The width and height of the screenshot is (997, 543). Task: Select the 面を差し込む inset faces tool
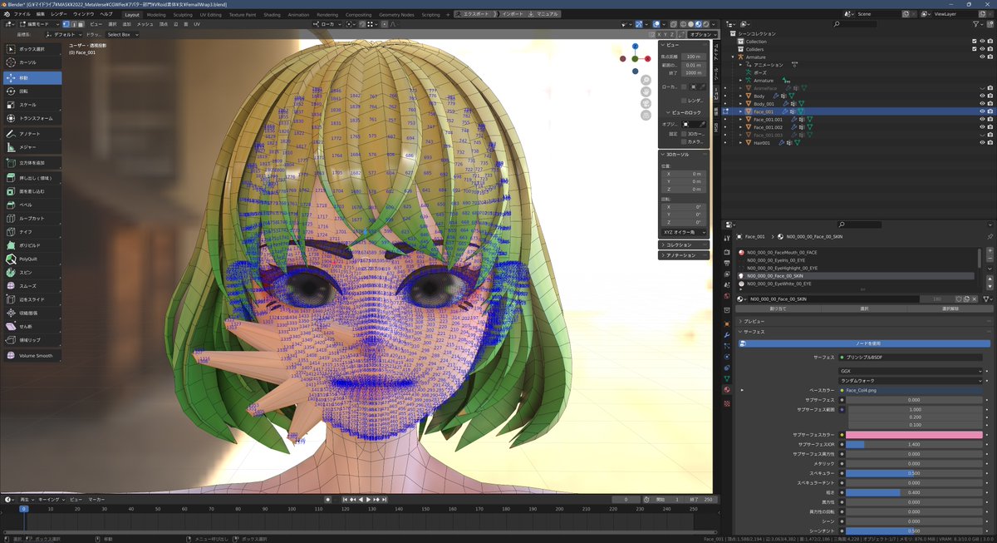tap(32, 191)
